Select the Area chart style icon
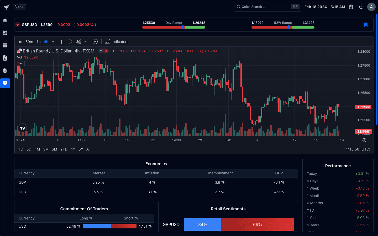Image resolution: width=378 pixels, height=236 pixels. (78, 42)
